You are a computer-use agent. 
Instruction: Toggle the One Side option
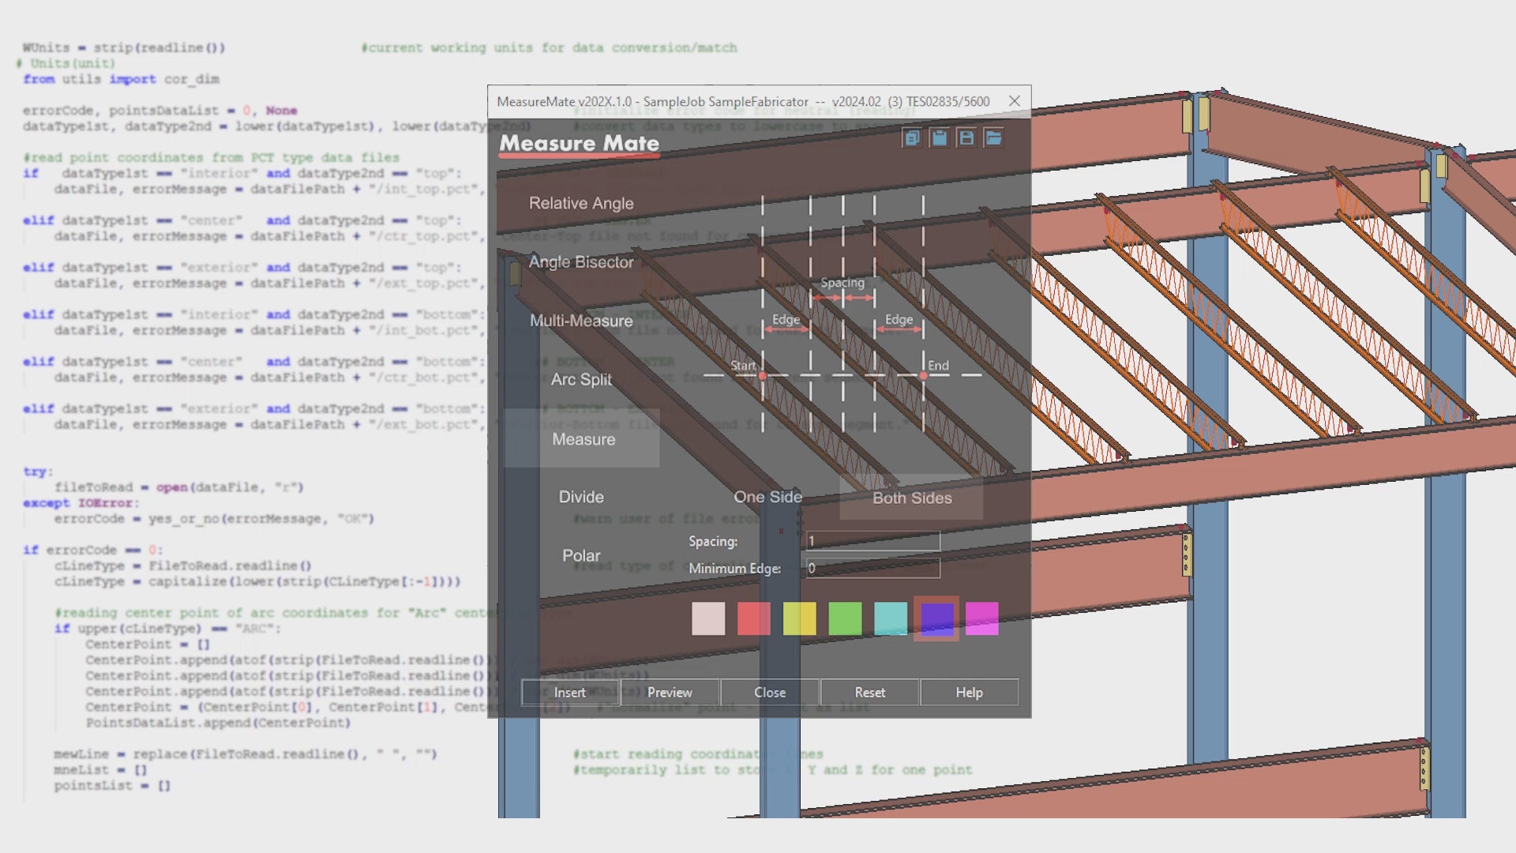[767, 497]
